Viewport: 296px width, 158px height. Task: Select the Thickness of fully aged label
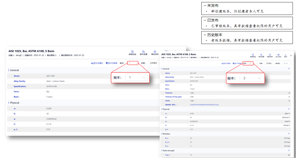pyautogui.click(x=174, y=97)
